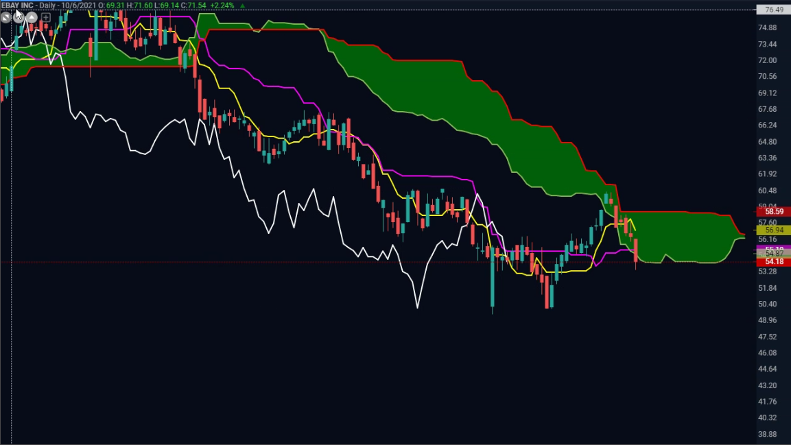Viewport: 791px width, 445px height.
Task: Click the 53.28 price axis label
Action: click(x=767, y=272)
